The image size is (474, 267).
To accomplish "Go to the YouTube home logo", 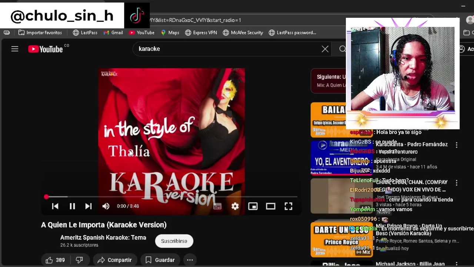I will [x=45, y=49].
